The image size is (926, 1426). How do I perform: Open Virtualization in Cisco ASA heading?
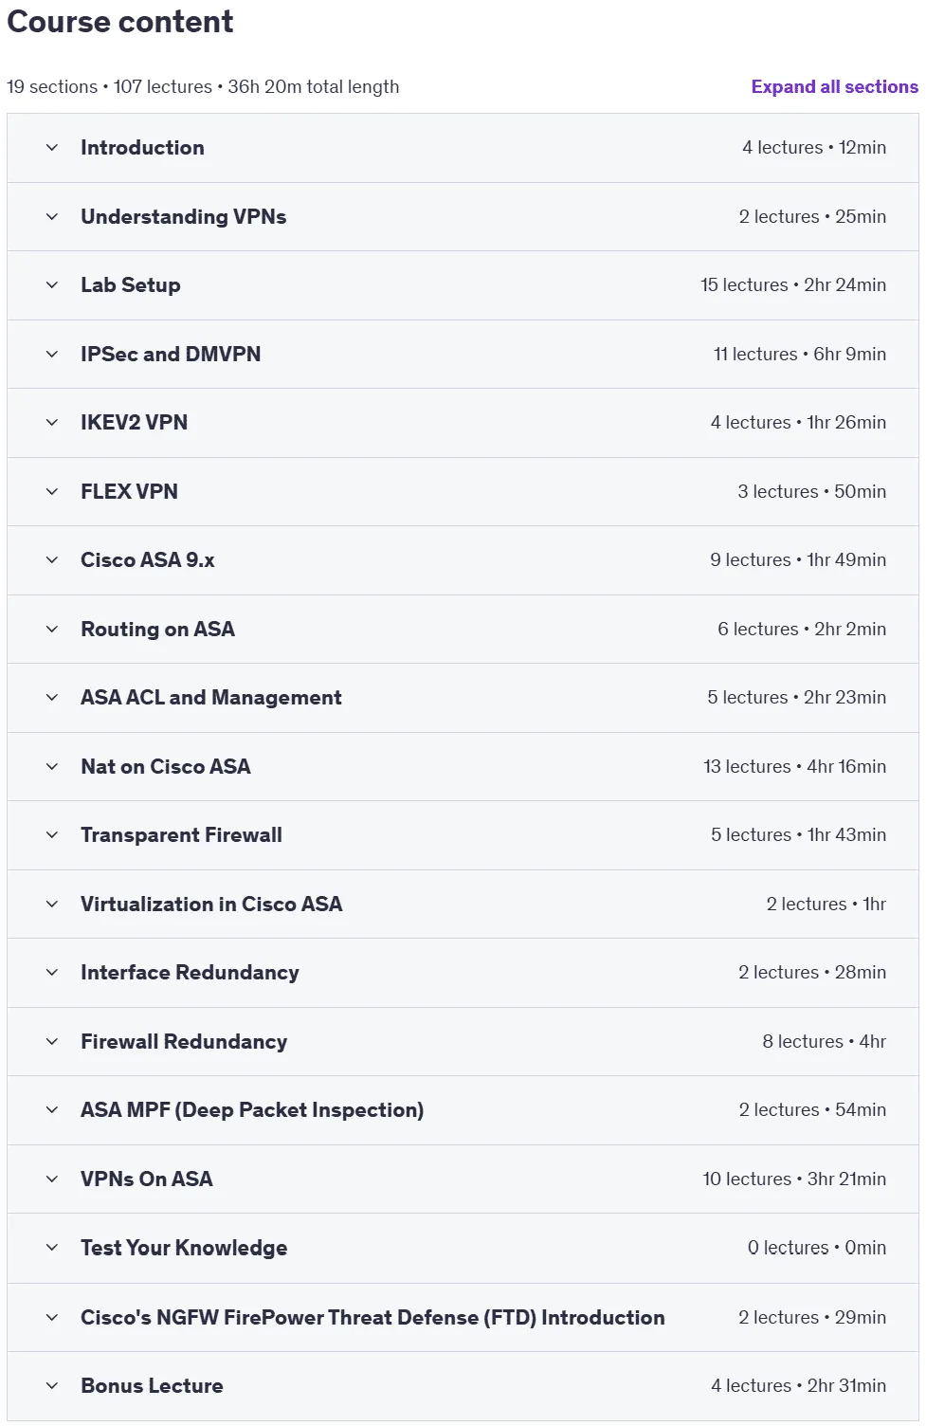pyautogui.click(x=211, y=905)
